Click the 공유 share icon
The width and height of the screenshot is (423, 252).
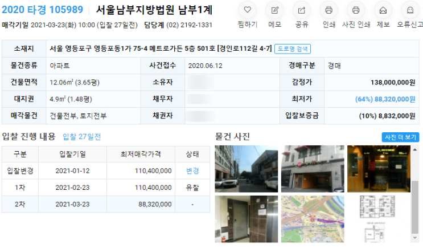point(302,10)
